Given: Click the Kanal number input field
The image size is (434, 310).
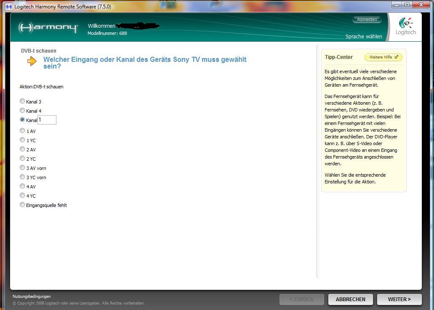Looking at the screenshot, I should [47, 120].
